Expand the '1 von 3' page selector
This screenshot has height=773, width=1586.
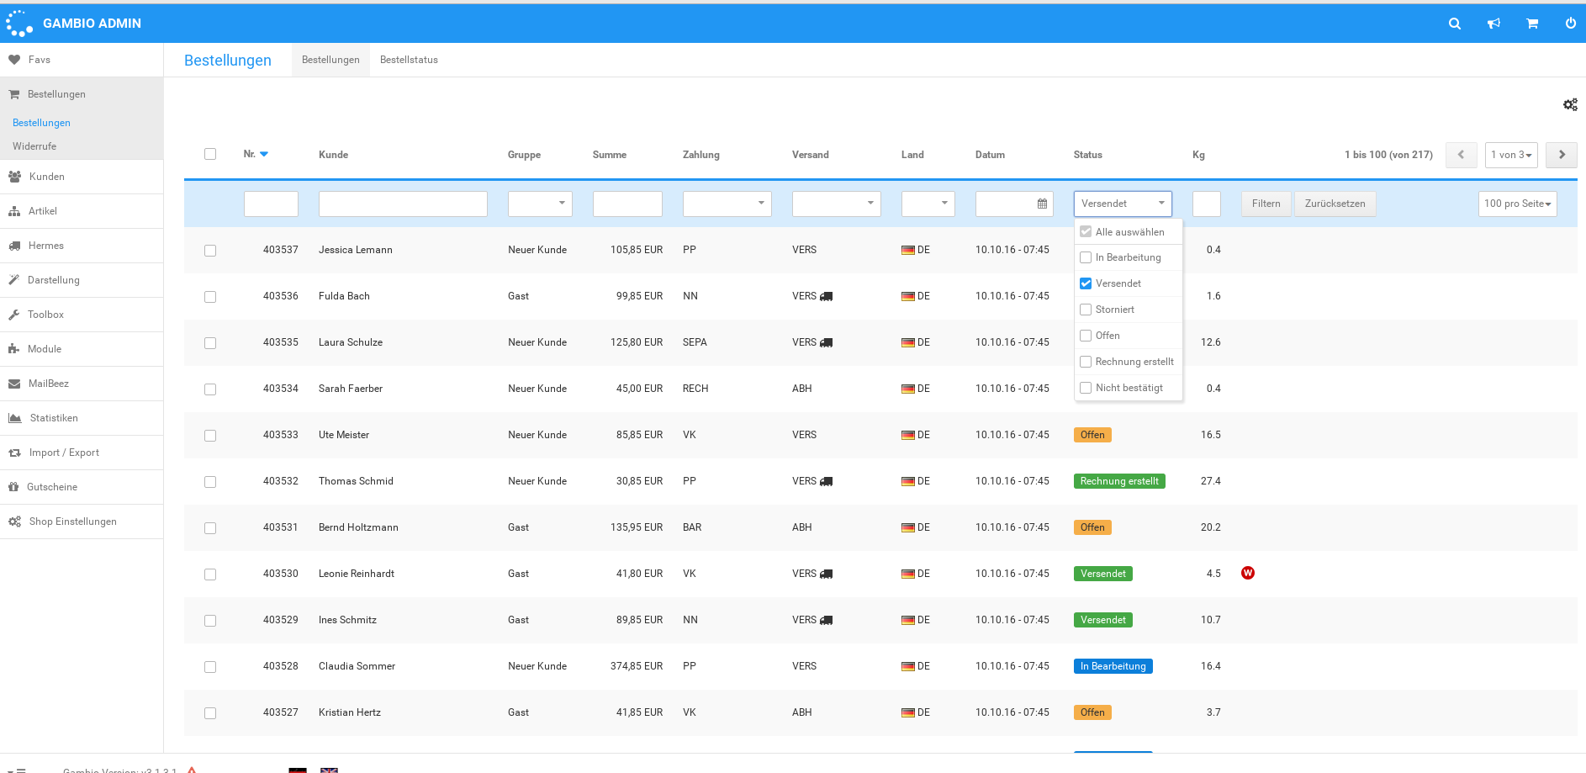point(1510,155)
